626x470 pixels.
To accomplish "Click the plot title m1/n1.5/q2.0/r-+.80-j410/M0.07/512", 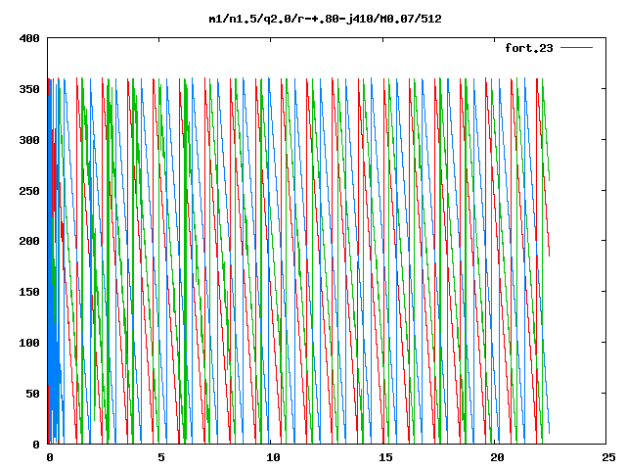I will [326, 20].
